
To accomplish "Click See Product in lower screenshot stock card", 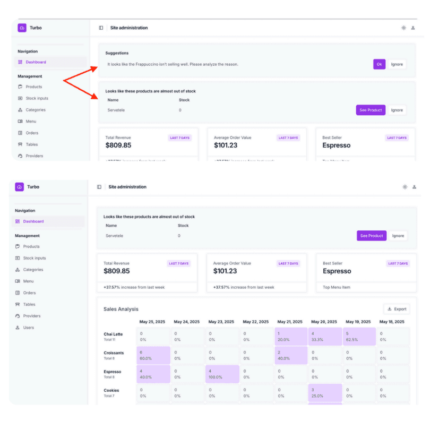I will point(372,236).
